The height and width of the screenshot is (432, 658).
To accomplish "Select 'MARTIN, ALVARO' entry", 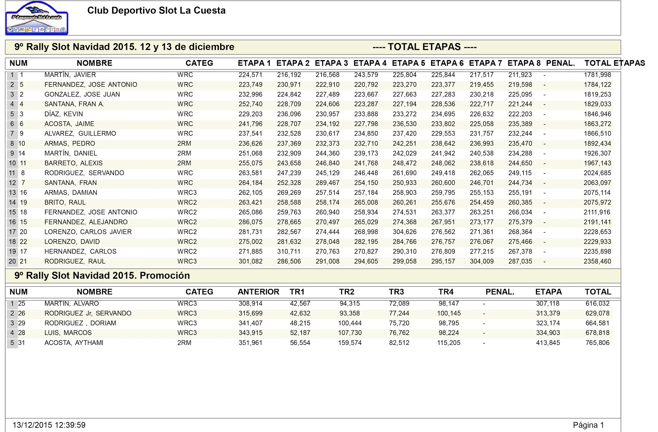I will (72, 304).
